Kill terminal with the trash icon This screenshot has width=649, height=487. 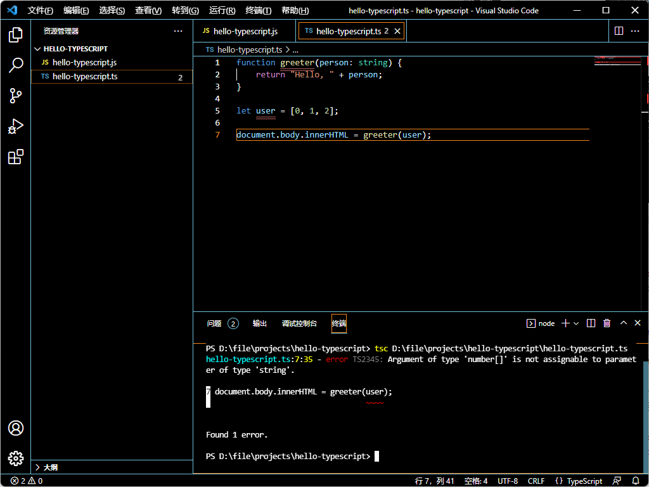pyautogui.click(x=607, y=323)
